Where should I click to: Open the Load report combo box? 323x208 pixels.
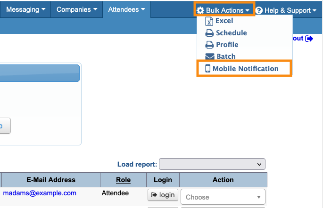(x=212, y=164)
